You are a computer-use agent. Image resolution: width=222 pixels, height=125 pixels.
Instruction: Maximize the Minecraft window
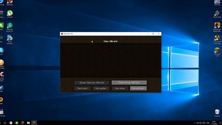(x=153, y=34)
